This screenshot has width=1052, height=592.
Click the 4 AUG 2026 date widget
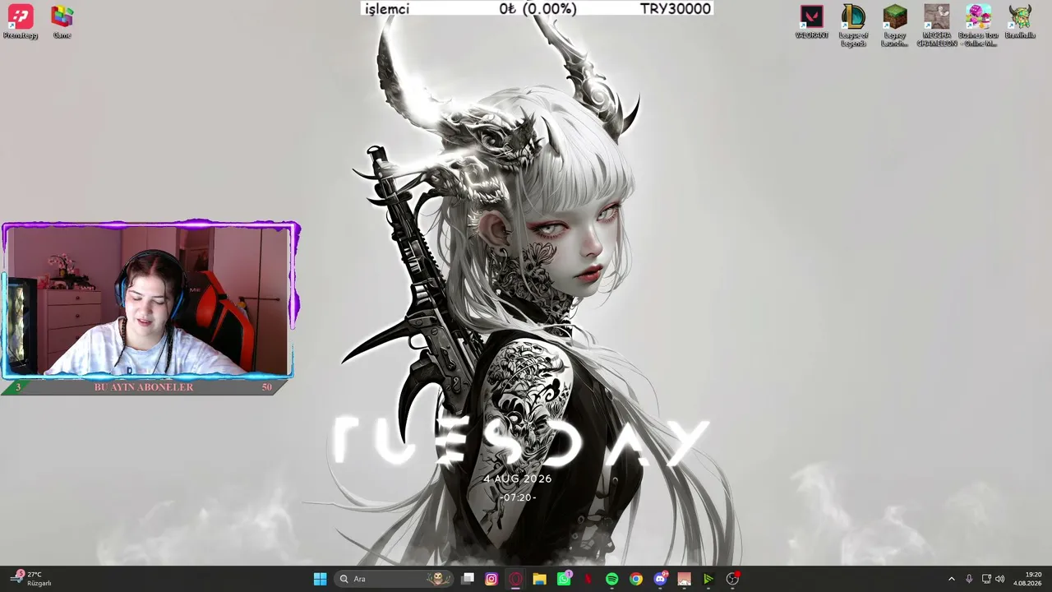(x=518, y=479)
